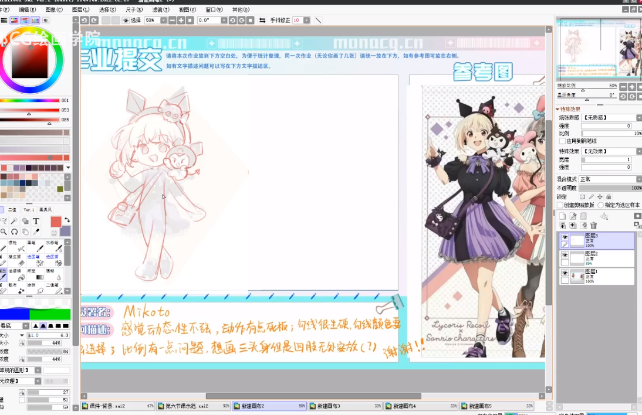Create a new layer in Layers panel
Image resolution: width=642 pixels, height=415 pixels.
coord(563,216)
